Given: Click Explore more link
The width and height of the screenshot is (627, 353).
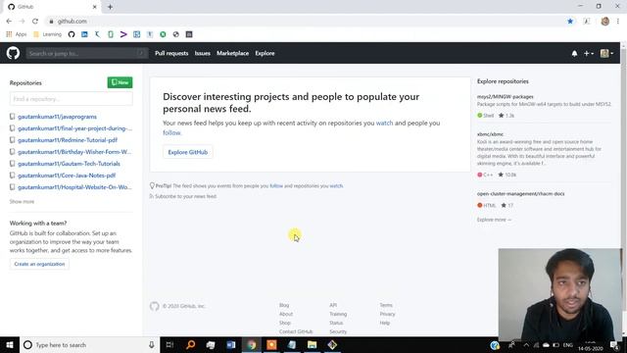Looking at the screenshot, I should (494, 220).
